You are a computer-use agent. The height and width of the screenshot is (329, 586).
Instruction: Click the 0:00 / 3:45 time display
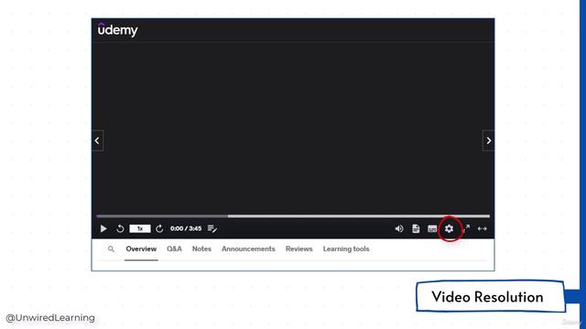click(x=186, y=228)
